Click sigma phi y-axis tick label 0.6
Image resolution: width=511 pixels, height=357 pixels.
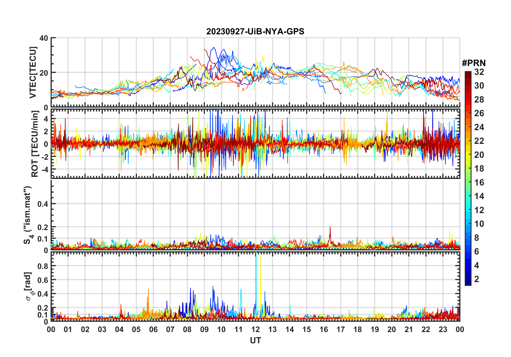pos(43,280)
